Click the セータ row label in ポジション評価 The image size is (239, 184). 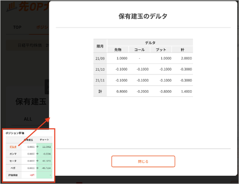[13, 161]
